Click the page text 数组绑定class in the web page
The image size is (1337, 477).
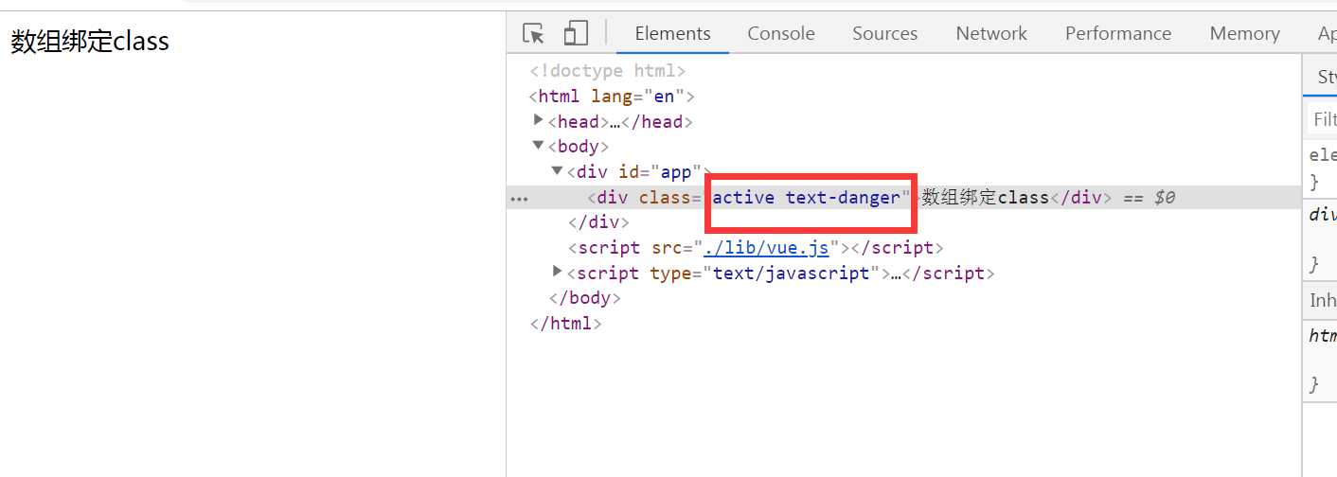(90, 42)
